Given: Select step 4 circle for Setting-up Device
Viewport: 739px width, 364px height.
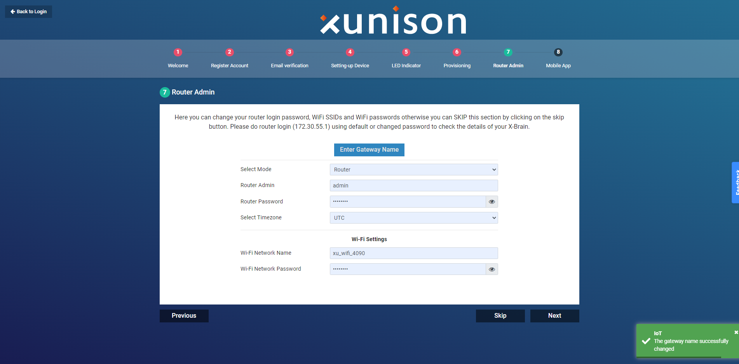Looking at the screenshot, I should click(x=350, y=52).
